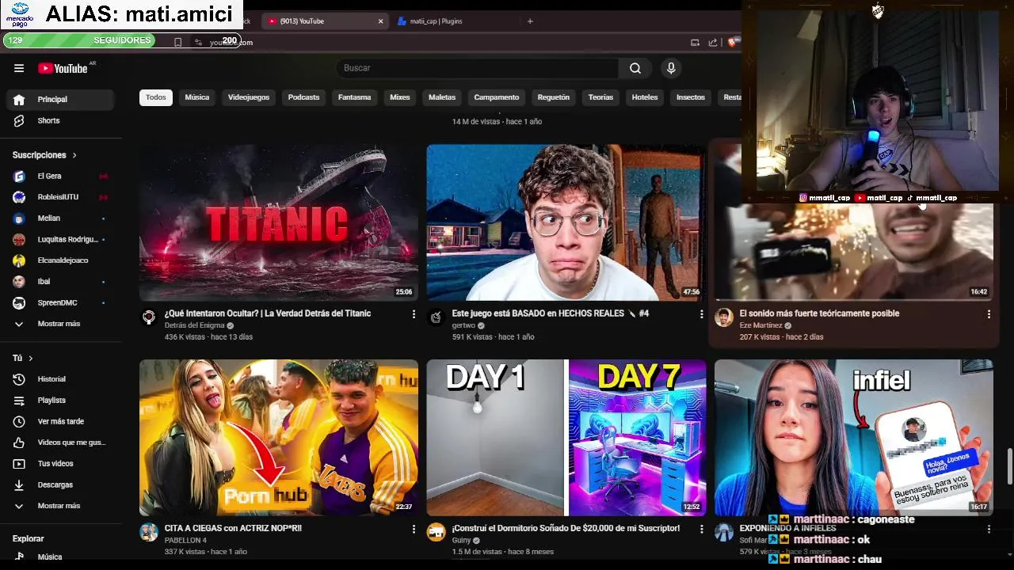
Task: Open the Luquitas Rodrigu... subscription
Action: coord(61,239)
